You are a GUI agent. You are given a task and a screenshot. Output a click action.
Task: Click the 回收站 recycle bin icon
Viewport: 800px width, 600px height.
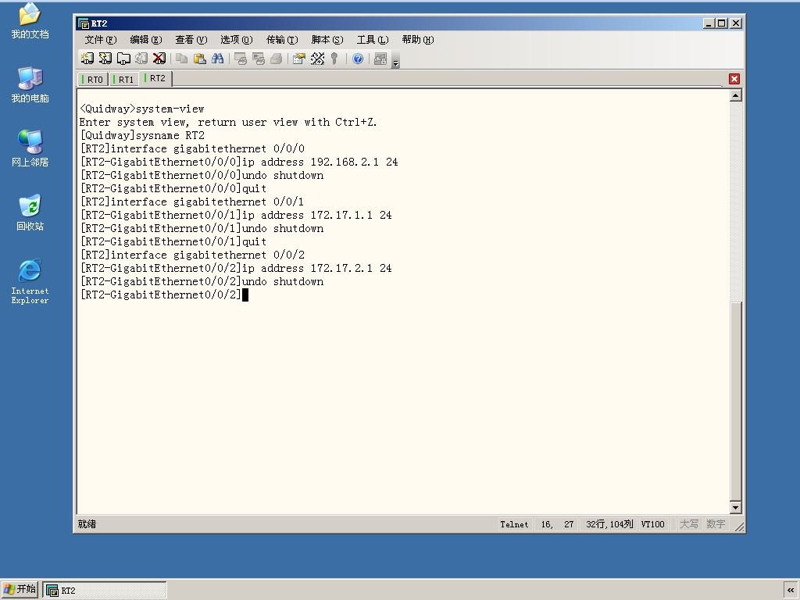[30, 212]
